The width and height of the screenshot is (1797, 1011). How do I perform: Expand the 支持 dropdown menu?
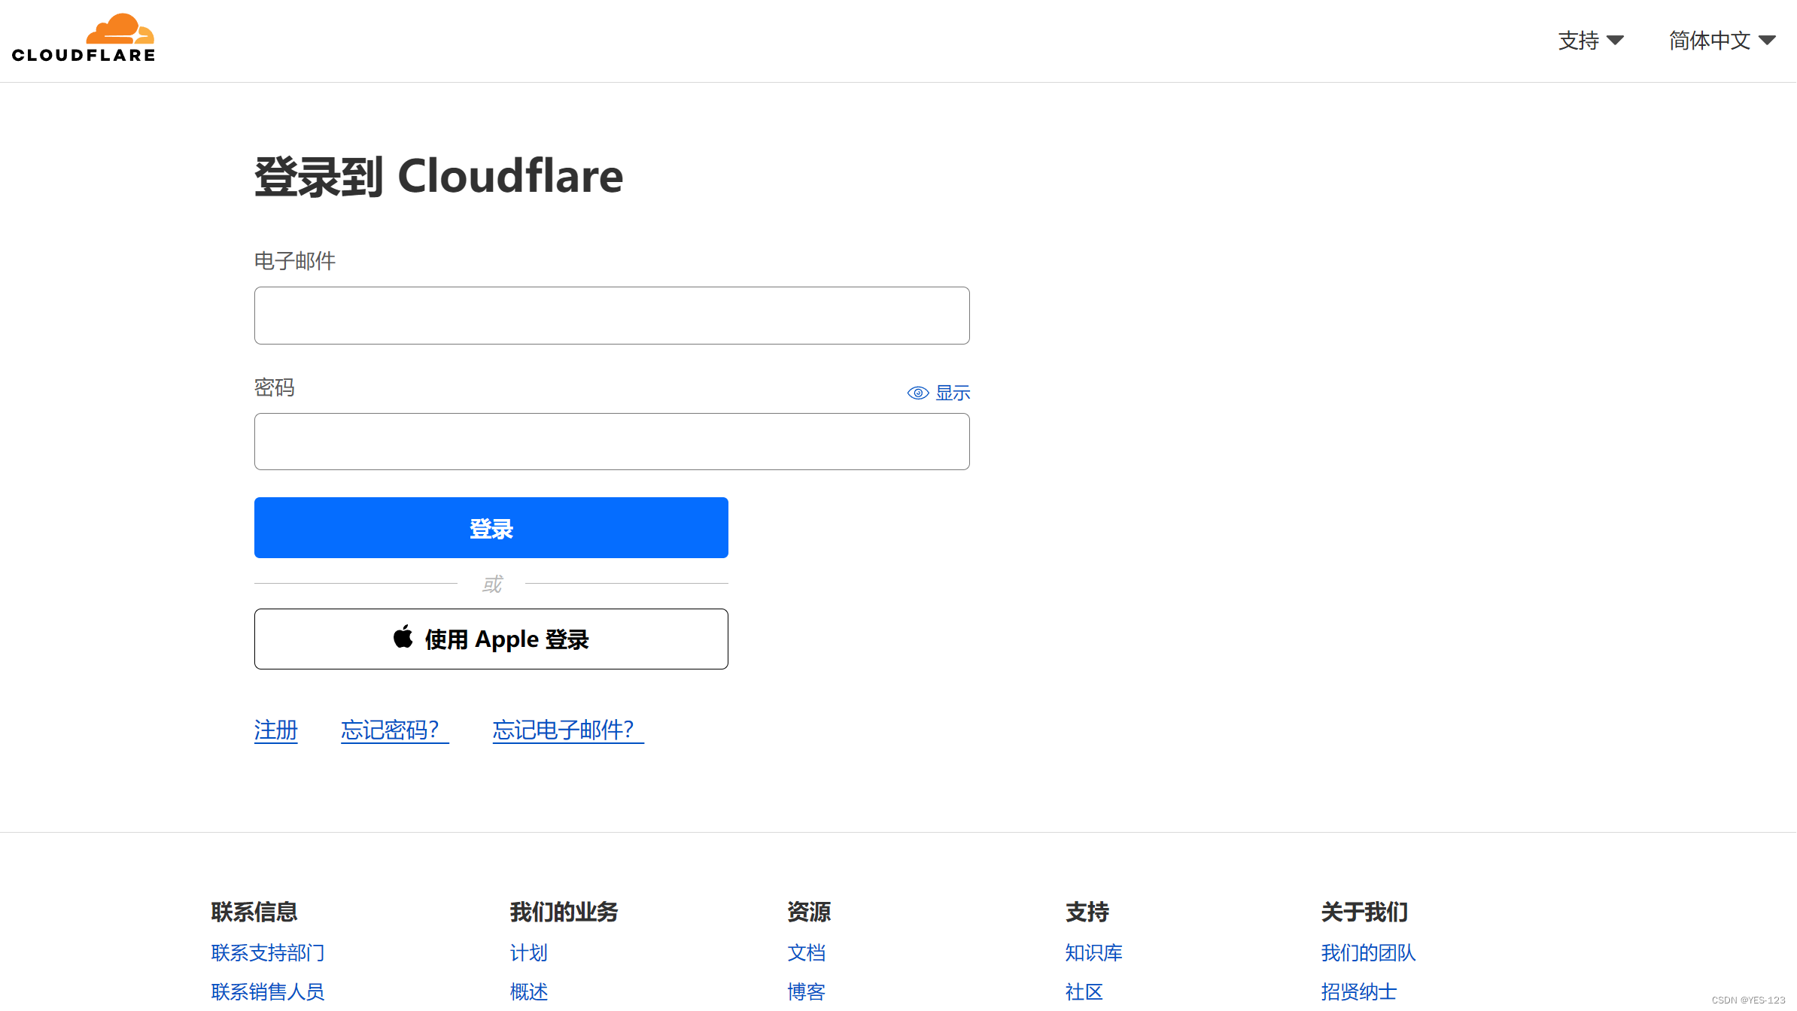pos(1590,40)
